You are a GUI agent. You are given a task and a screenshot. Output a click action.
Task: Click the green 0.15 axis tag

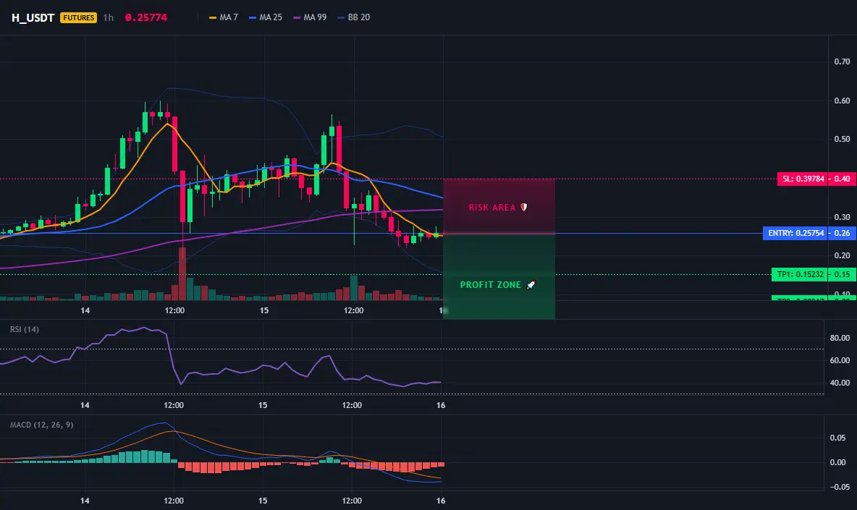[x=843, y=274]
